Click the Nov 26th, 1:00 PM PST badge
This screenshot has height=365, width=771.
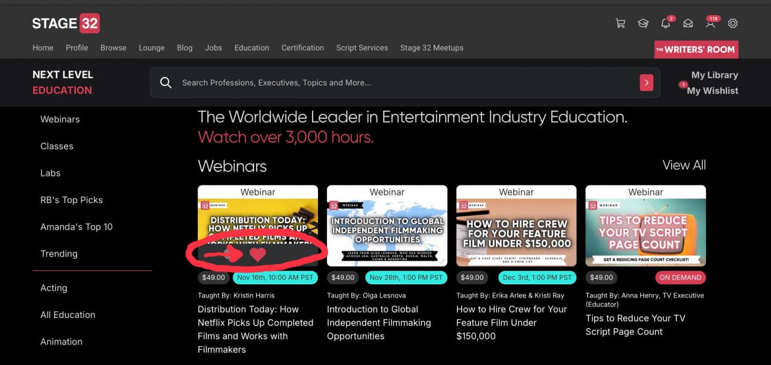pos(406,278)
